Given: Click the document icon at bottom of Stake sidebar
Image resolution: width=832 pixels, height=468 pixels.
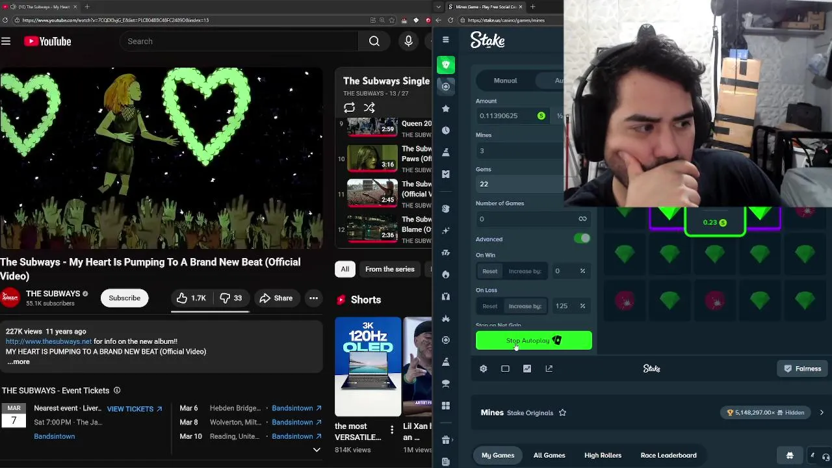Looking at the screenshot, I should pos(445,461).
